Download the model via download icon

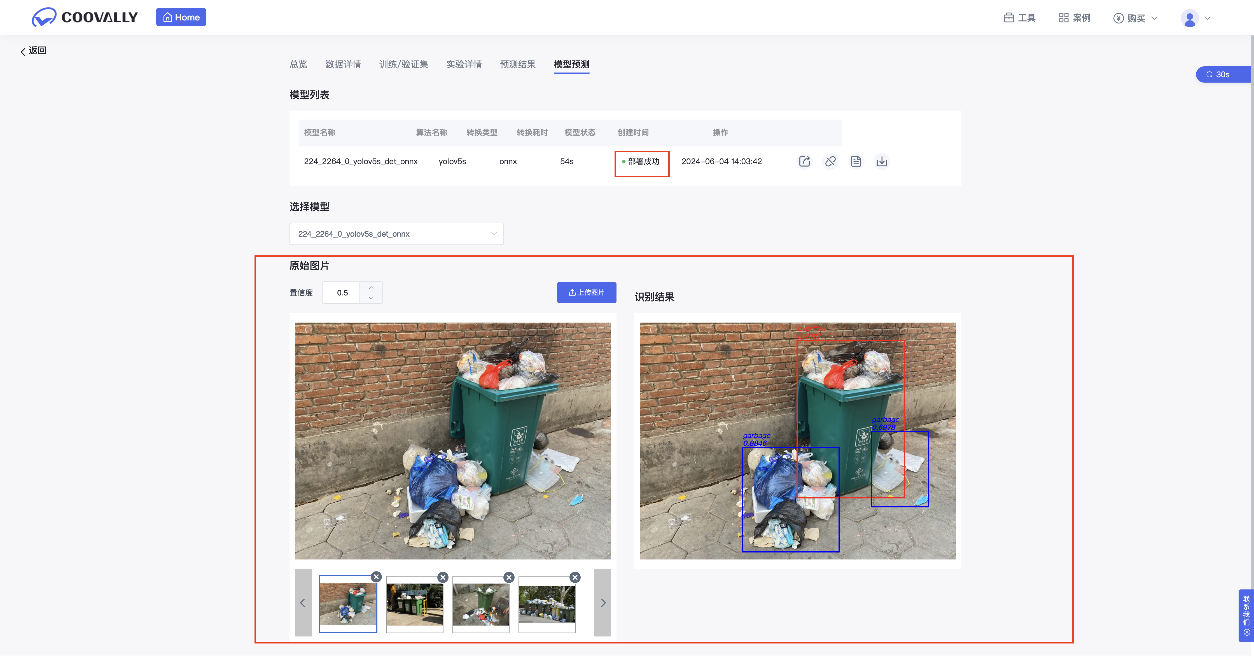point(882,161)
